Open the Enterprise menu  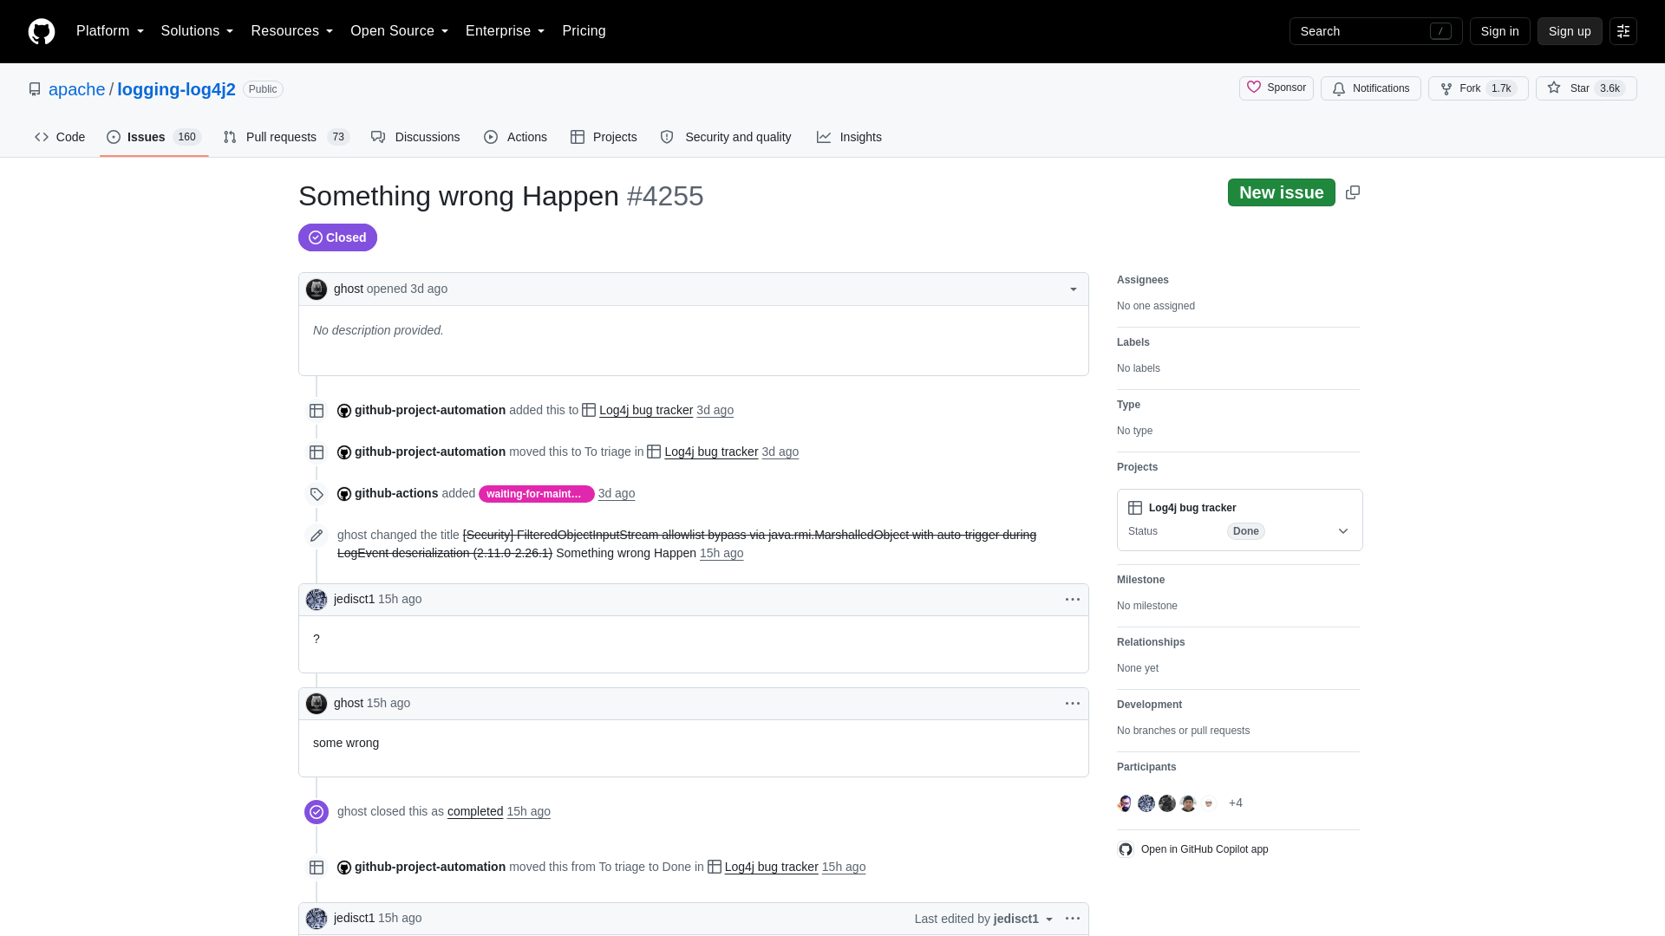[506, 31]
